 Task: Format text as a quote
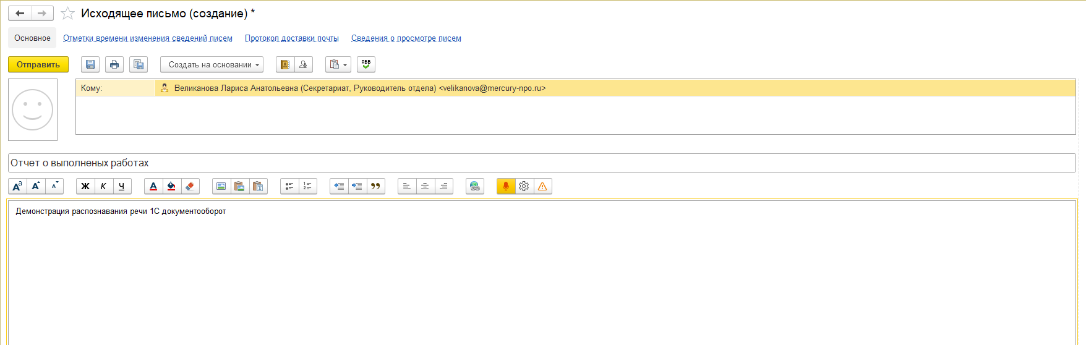click(x=376, y=186)
